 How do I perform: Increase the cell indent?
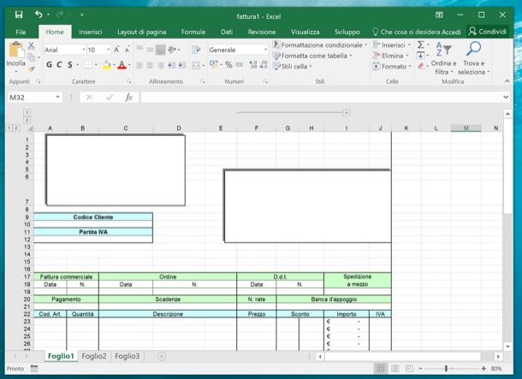coord(181,65)
